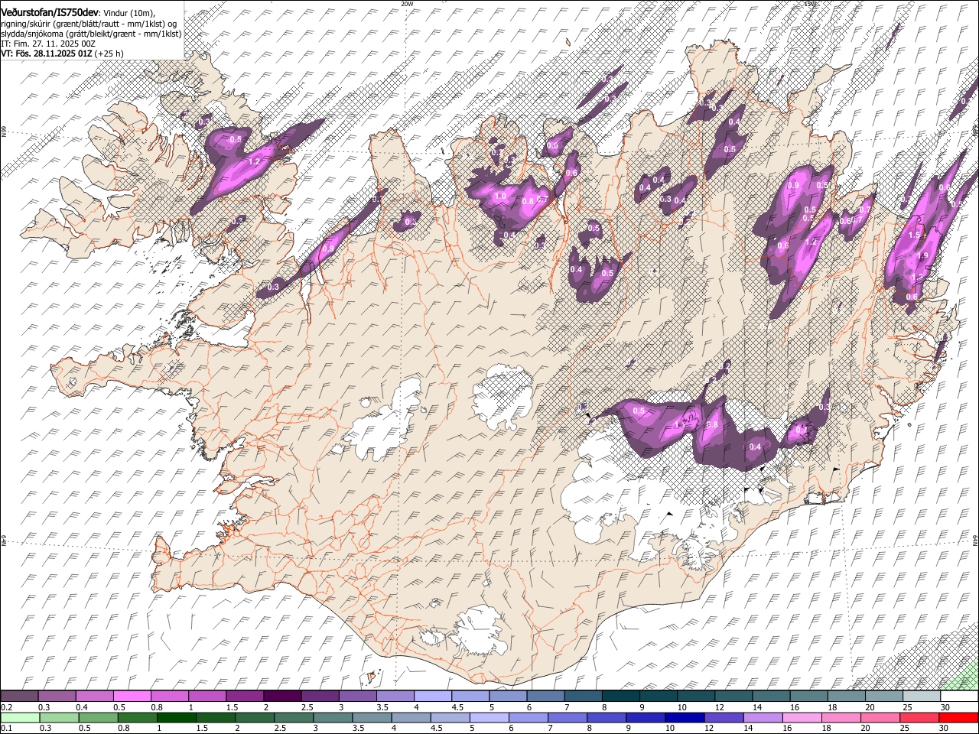Click the Veðurstofan/IS750dev title text

point(50,11)
